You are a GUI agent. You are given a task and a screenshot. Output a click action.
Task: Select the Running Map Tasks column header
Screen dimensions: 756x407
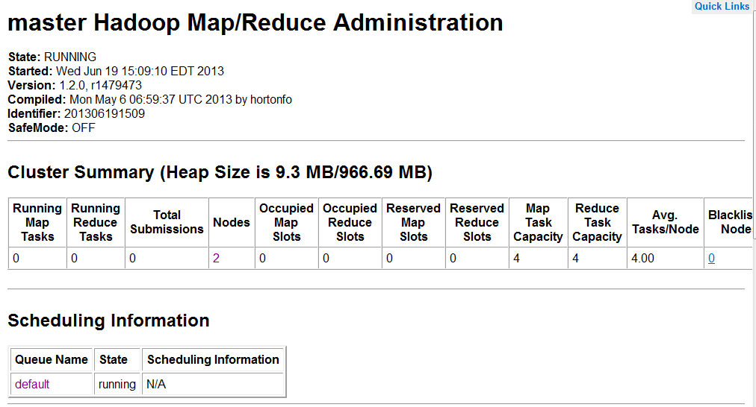click(x=37, y=222)
